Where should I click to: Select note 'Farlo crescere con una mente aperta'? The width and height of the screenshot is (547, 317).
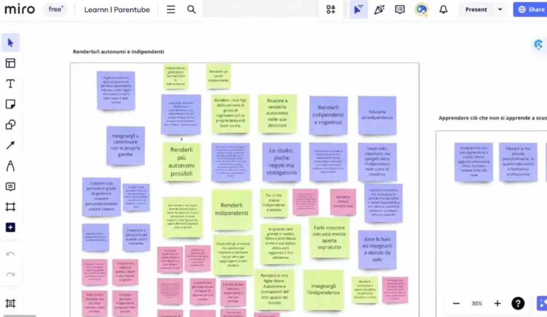coord(329,237)
